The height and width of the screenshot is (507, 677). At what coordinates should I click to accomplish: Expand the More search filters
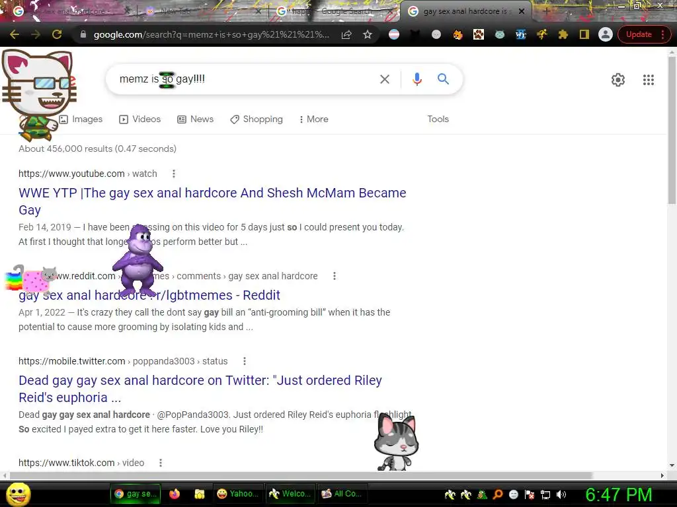[314, 119]
